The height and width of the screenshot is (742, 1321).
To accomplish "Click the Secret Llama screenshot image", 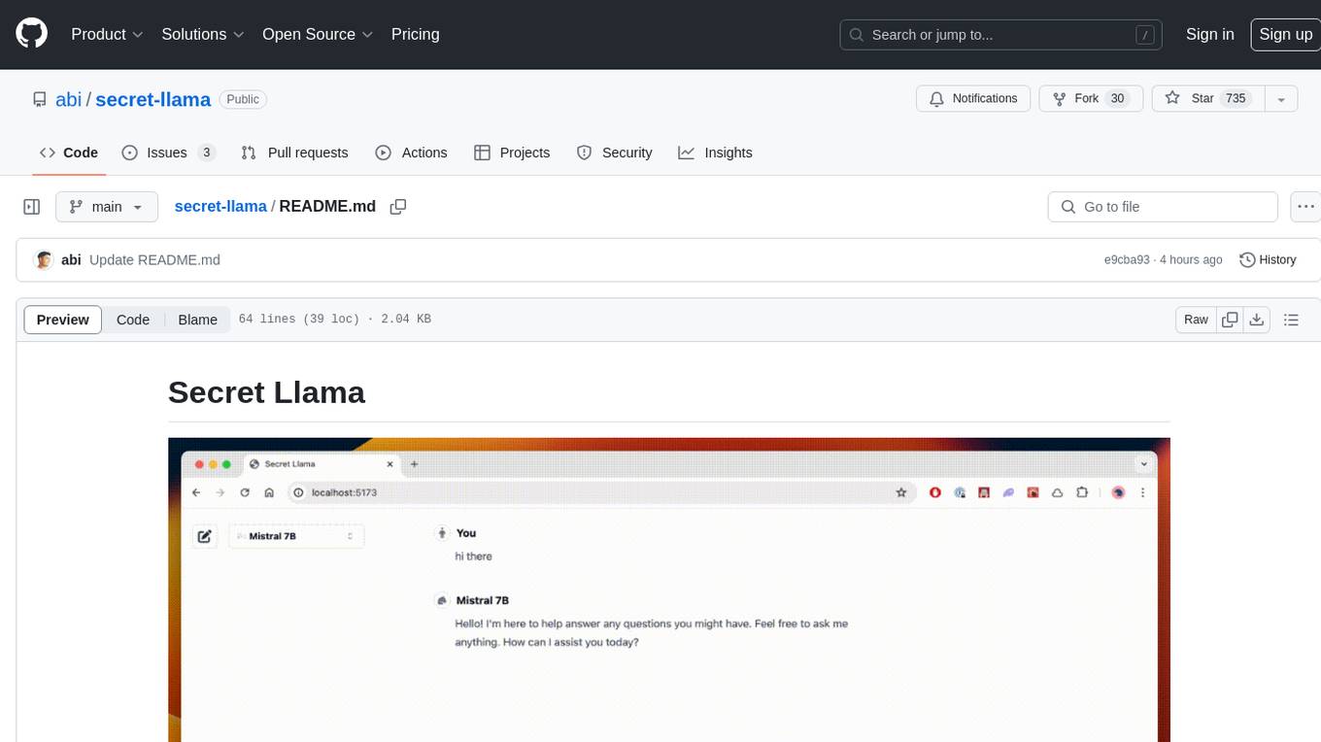I will point(668,590).
